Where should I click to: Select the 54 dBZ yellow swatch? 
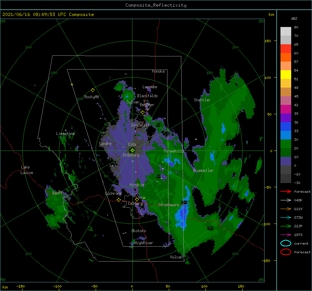point(286,74)
